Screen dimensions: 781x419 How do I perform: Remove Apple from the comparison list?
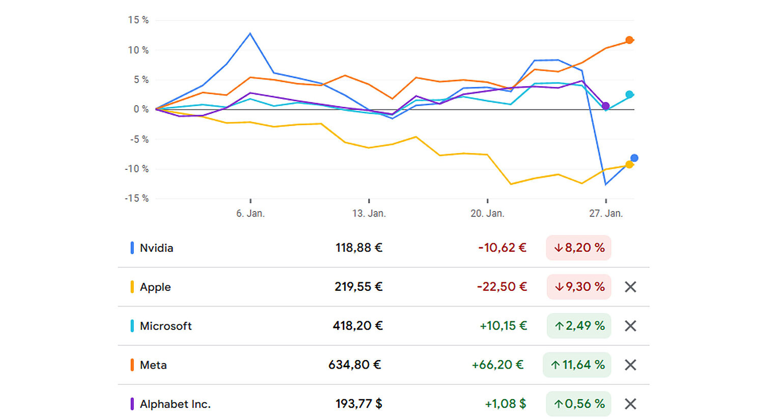pyautogui.click(x=630, y=287)
